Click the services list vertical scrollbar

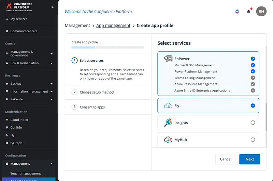pos(265,116)
